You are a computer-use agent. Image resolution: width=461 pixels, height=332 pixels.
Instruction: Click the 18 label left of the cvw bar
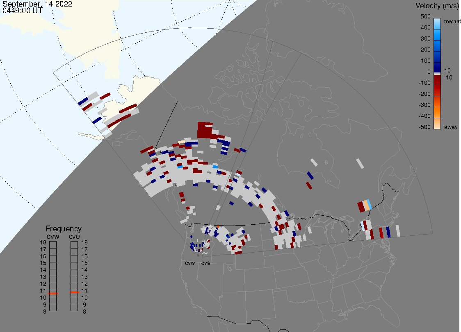[x=43, y=242]
